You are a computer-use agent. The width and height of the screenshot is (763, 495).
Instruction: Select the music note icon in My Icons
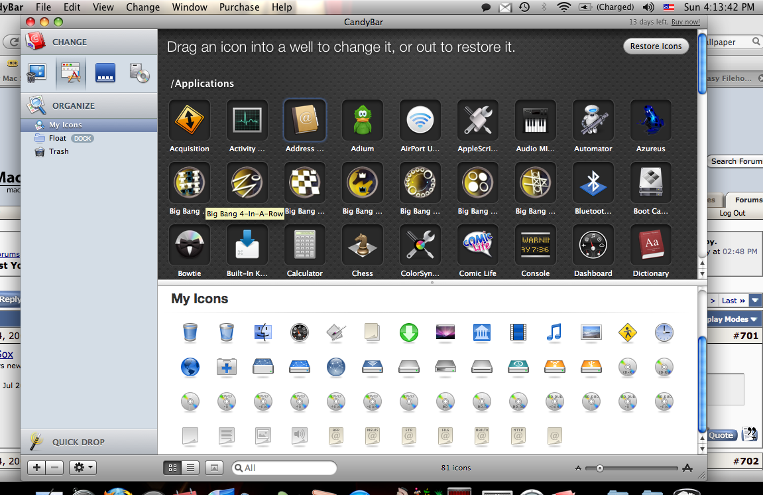555,332
